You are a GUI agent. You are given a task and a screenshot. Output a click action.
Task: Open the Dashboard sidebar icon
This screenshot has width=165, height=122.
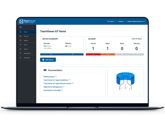(20, 58)
